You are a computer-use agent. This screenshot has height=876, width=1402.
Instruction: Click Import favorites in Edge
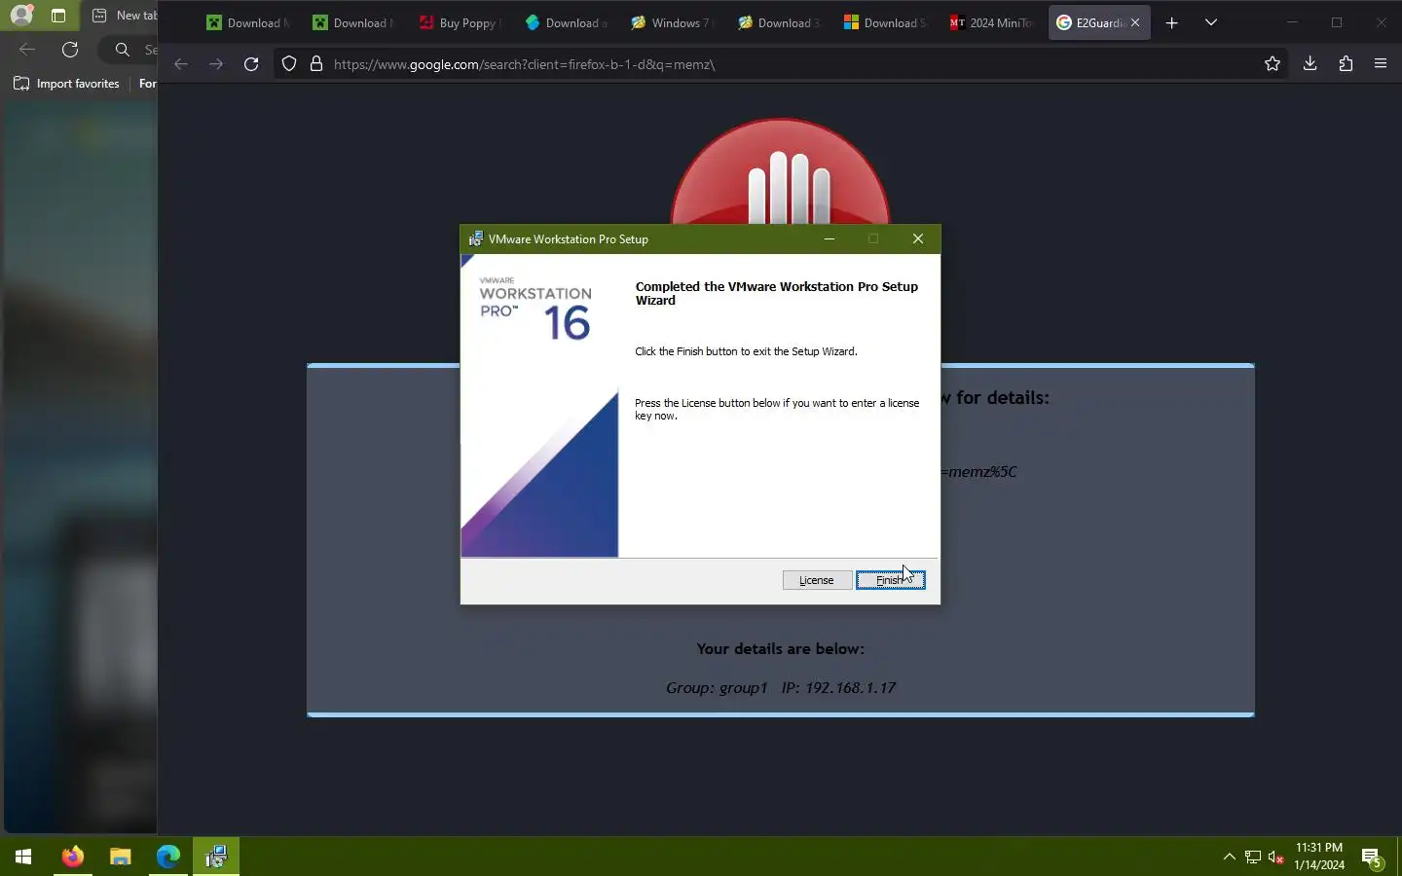point(66,84)
